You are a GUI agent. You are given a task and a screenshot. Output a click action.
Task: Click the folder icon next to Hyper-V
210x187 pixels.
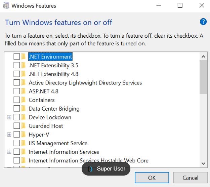[24, 135]
